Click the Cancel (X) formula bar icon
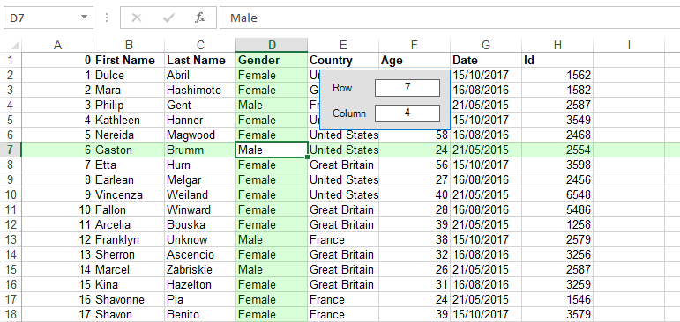Screen dimensions: 680x322 coord(137,18)
